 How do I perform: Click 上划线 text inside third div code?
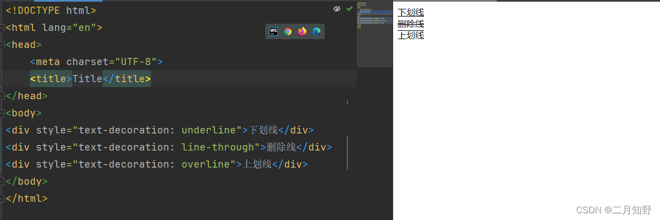257,164
